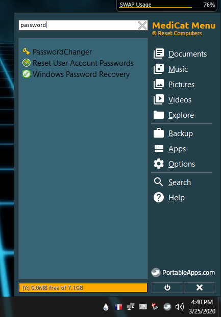Launch Windows Password Recovery
The width and height of the screenshot is (221, 317).
click(x=81, y=74)
